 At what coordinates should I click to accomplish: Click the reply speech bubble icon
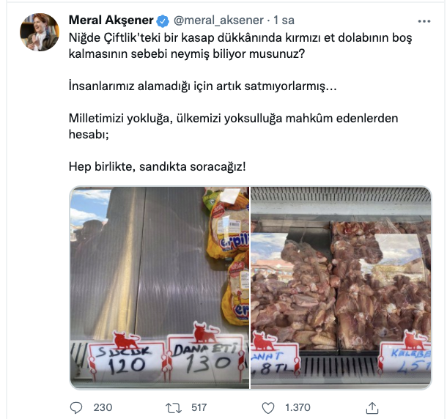click(x=76, y=408)
